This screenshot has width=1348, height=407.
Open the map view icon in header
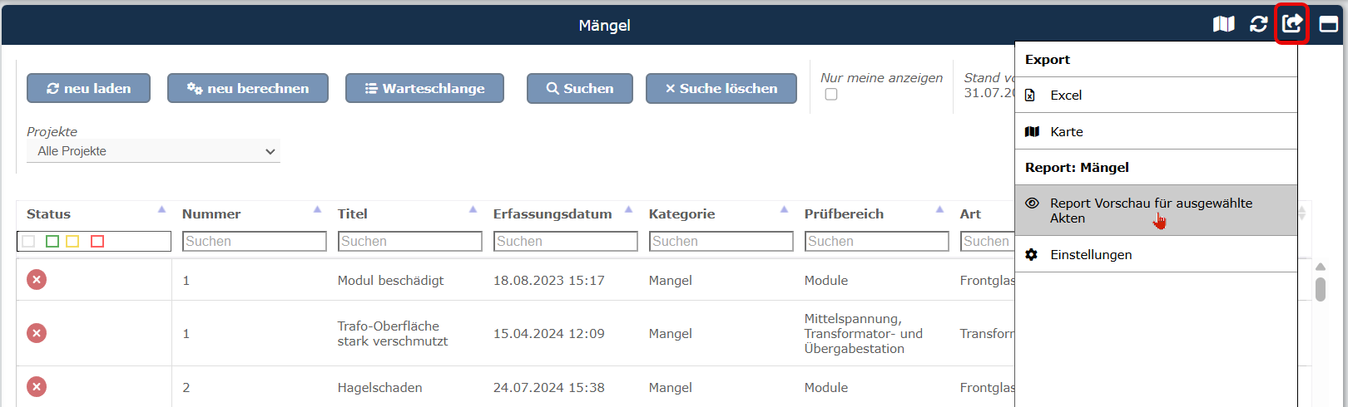[1223, 24]
